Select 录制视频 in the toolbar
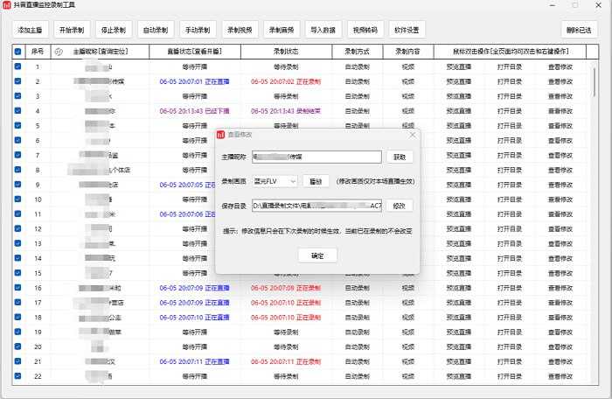612x399 pixels. (240, 30)
